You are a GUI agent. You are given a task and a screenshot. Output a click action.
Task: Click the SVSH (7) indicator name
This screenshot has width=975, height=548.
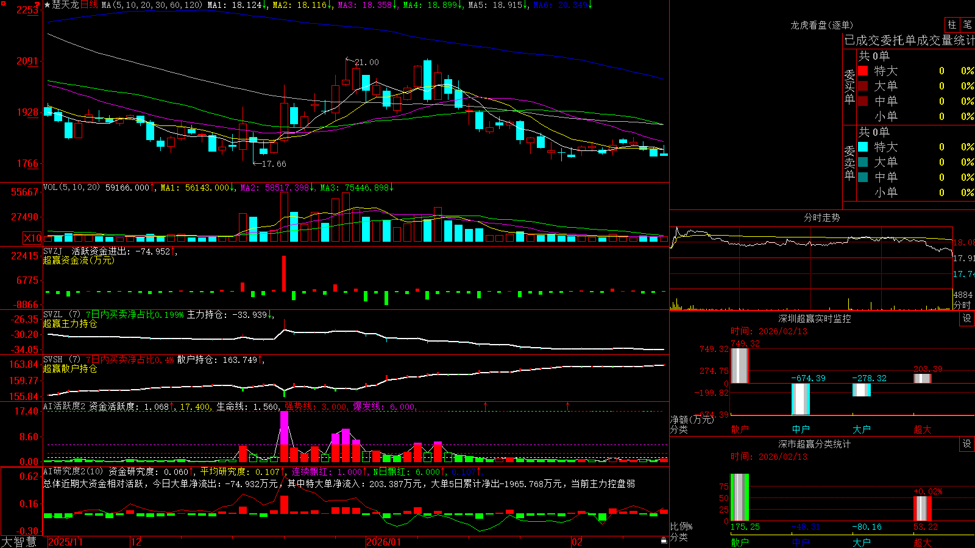coord(62,360)
